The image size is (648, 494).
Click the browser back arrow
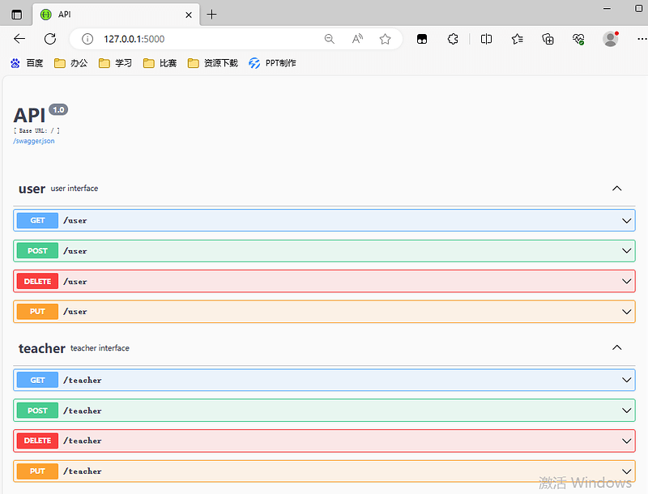19,39
